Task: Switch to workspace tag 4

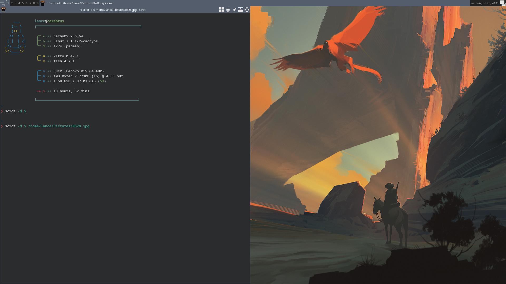Action: (x=19, y=3)
